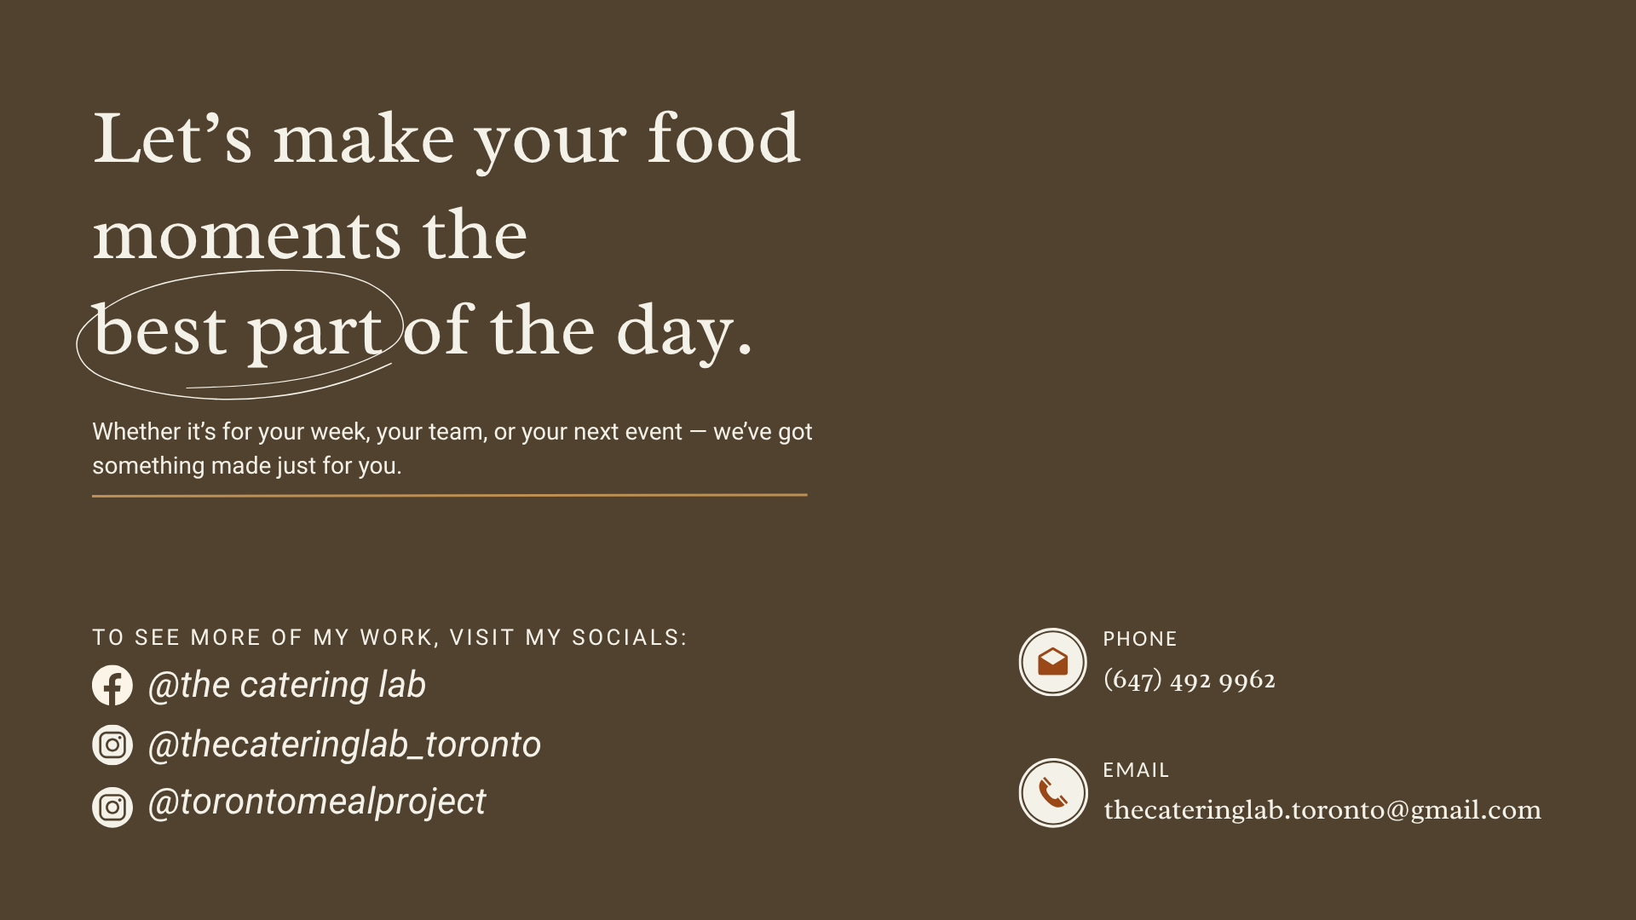Select the PHONE label

click(x=1140, y=639)
